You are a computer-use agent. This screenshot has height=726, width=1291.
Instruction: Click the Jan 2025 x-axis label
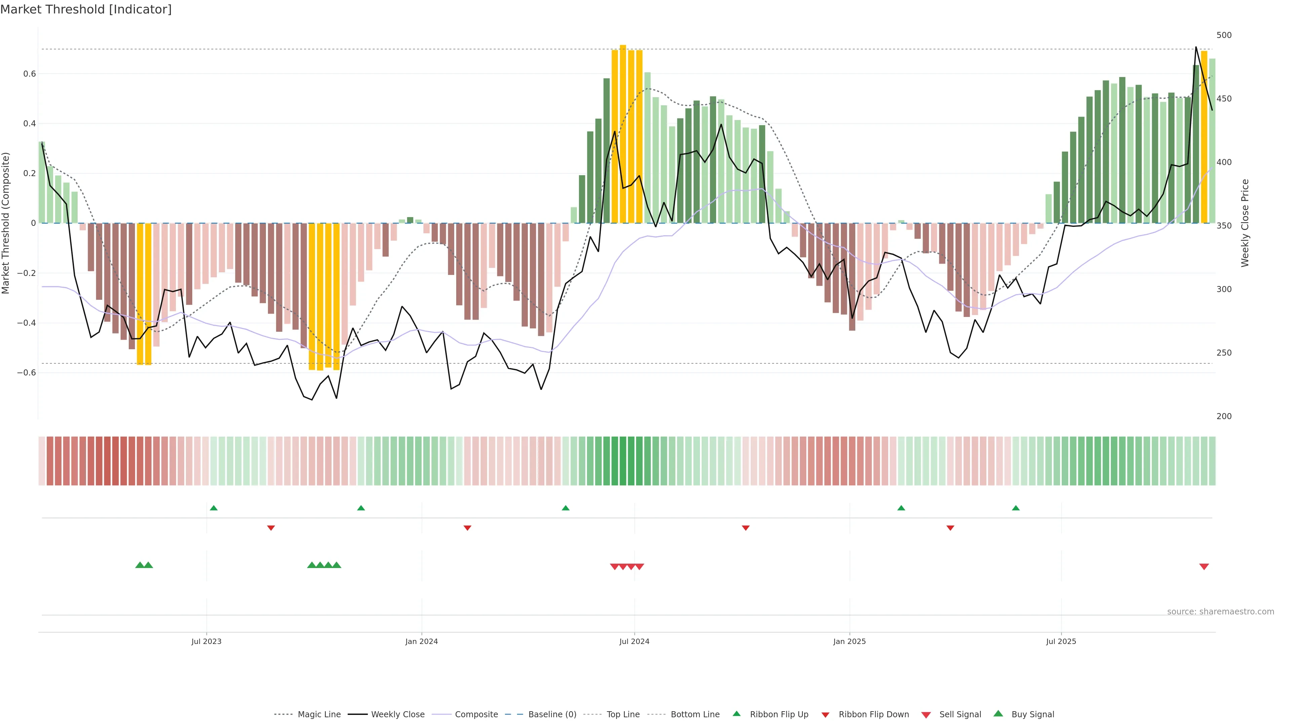tap(849, 641)
